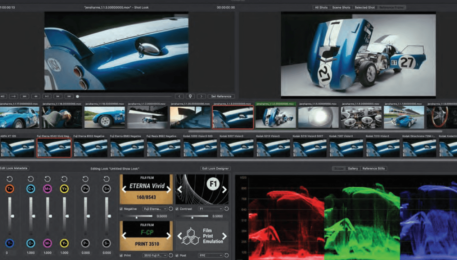Click the cyan C- button
The image size is (457, 260).
tap(30, 243)
